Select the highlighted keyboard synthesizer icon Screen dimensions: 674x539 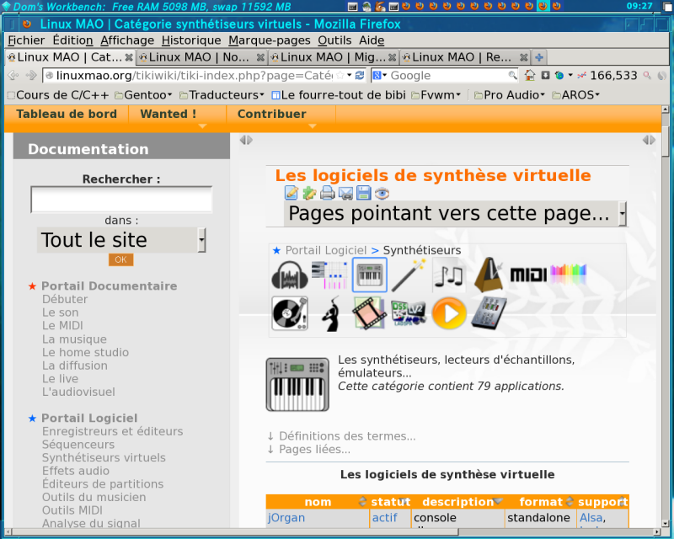[369, 275]
